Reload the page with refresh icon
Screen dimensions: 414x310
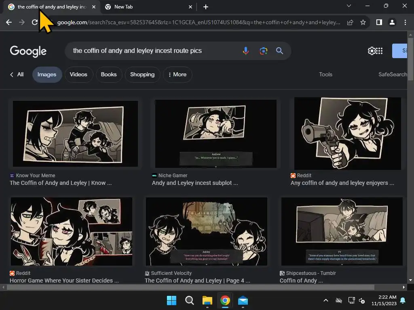(35, 23)
